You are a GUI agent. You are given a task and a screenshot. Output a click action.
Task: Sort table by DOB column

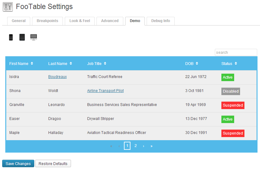[x=191, y=64]
